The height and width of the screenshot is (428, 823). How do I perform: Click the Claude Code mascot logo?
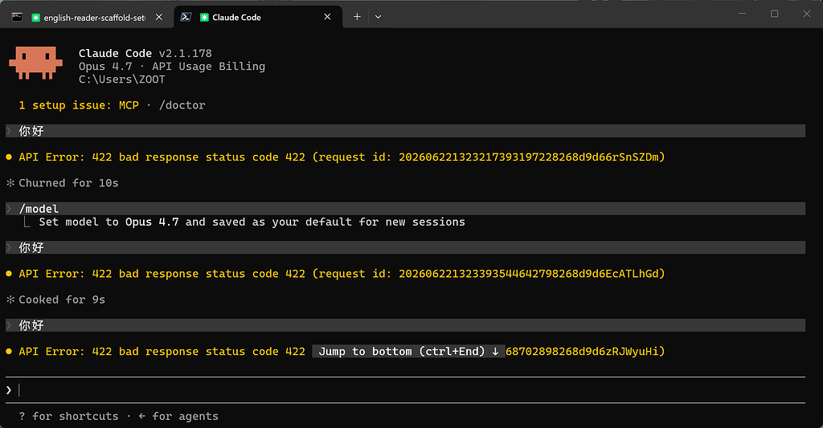coord(35,63)
